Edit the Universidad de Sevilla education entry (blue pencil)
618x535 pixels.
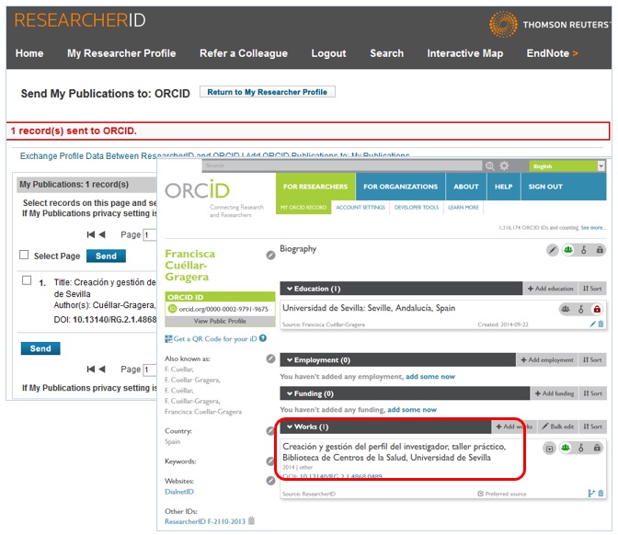(x=592, y=324)
